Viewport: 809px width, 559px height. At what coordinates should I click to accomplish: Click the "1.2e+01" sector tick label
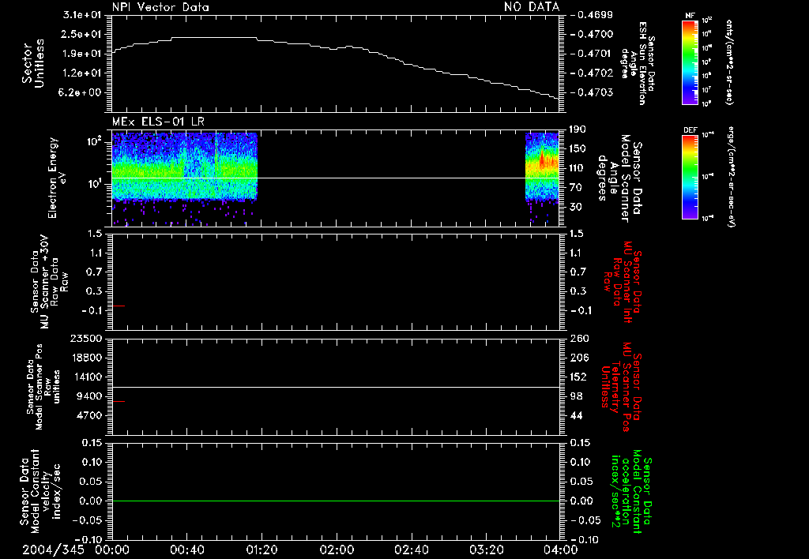click(x=81, y=73)
